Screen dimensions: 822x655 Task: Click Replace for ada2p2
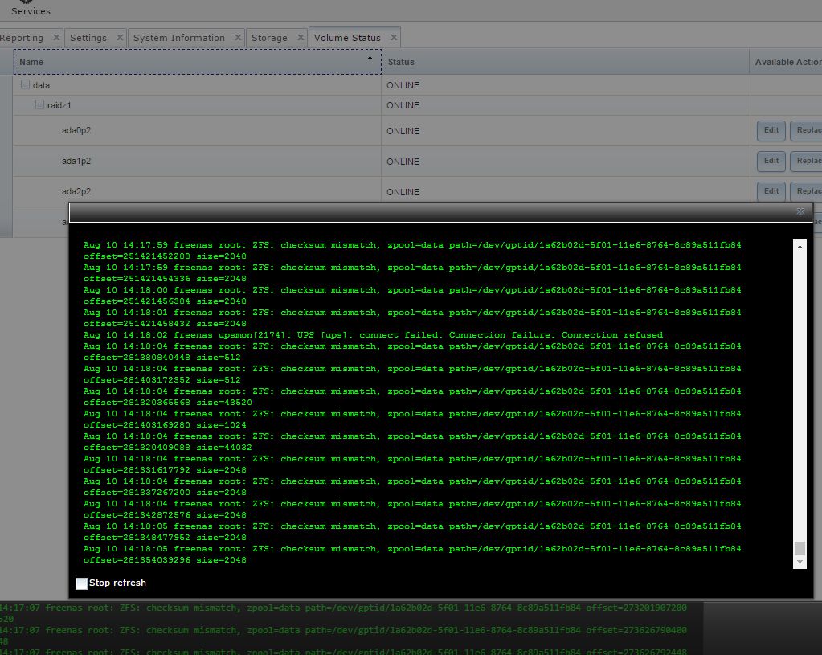pos(806,191)
